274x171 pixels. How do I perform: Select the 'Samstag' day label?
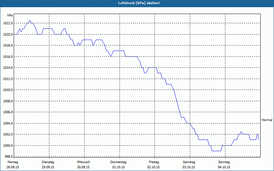(x=189, y=162)
